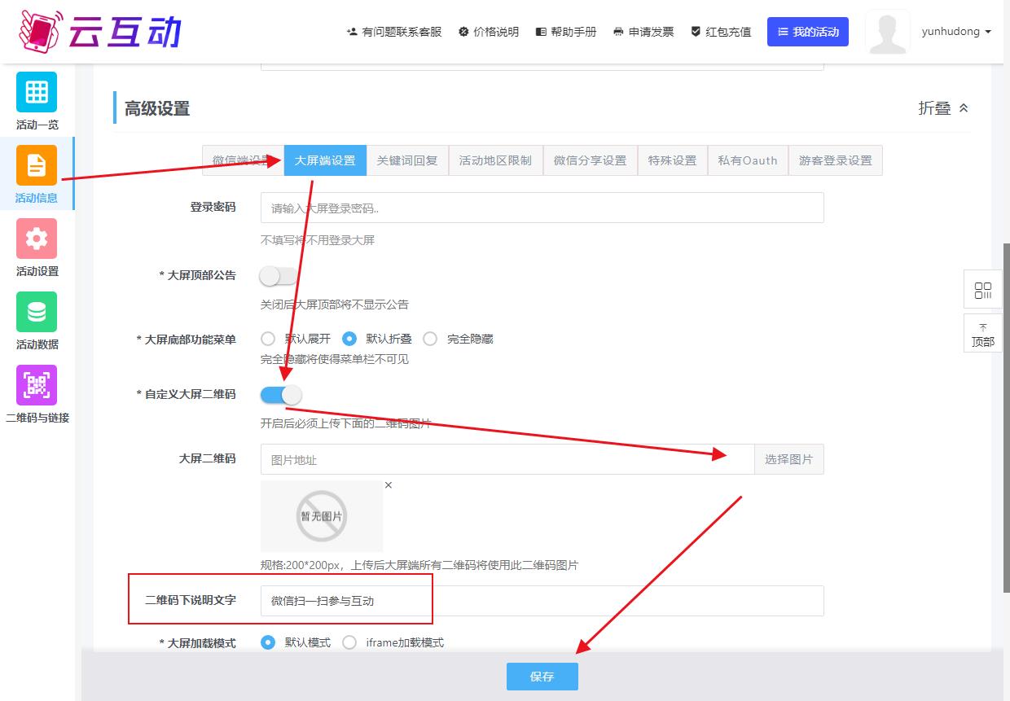The width and height of the screenshot is (1010, 701).
Task: Focus the 登录密码 input field
Action: pos(542,208)
